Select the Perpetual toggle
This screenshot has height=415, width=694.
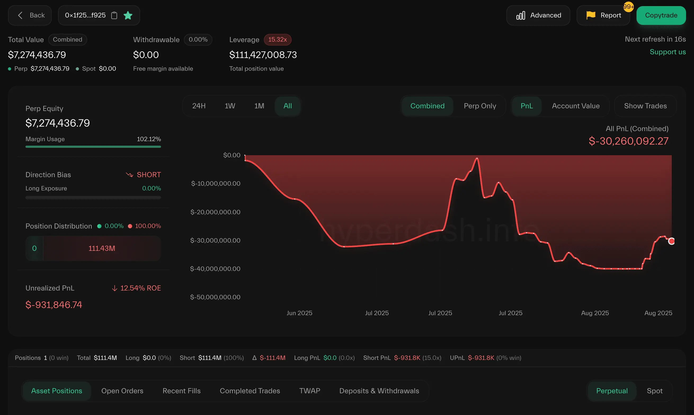coord(612,391)
